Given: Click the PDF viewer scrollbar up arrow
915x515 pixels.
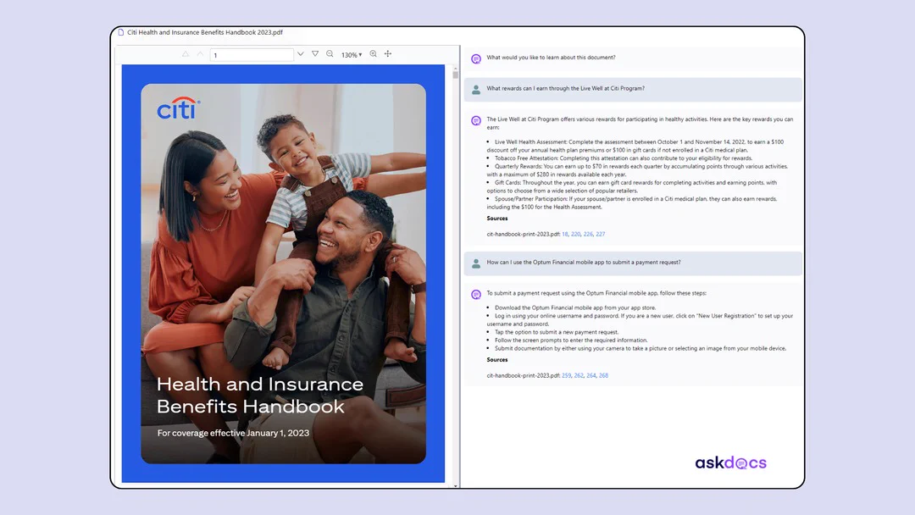Looking at the screenshot, I should pyautogui.click(x=455, y=69).
